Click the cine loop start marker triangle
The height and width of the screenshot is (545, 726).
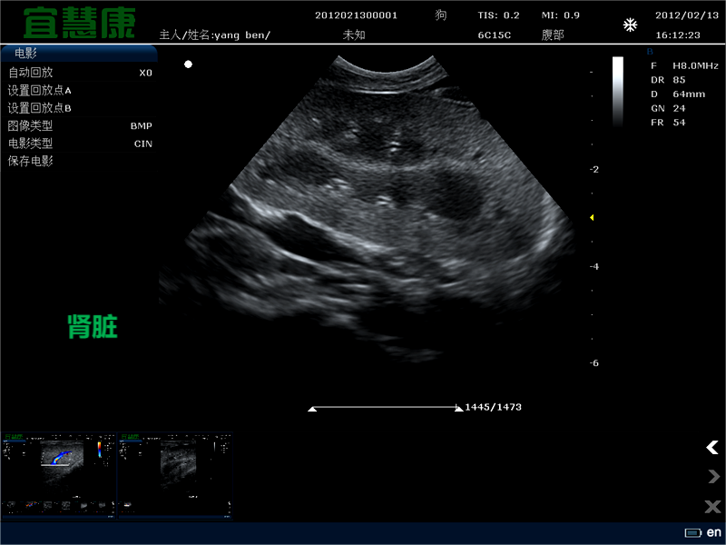[x=312, y=409]
